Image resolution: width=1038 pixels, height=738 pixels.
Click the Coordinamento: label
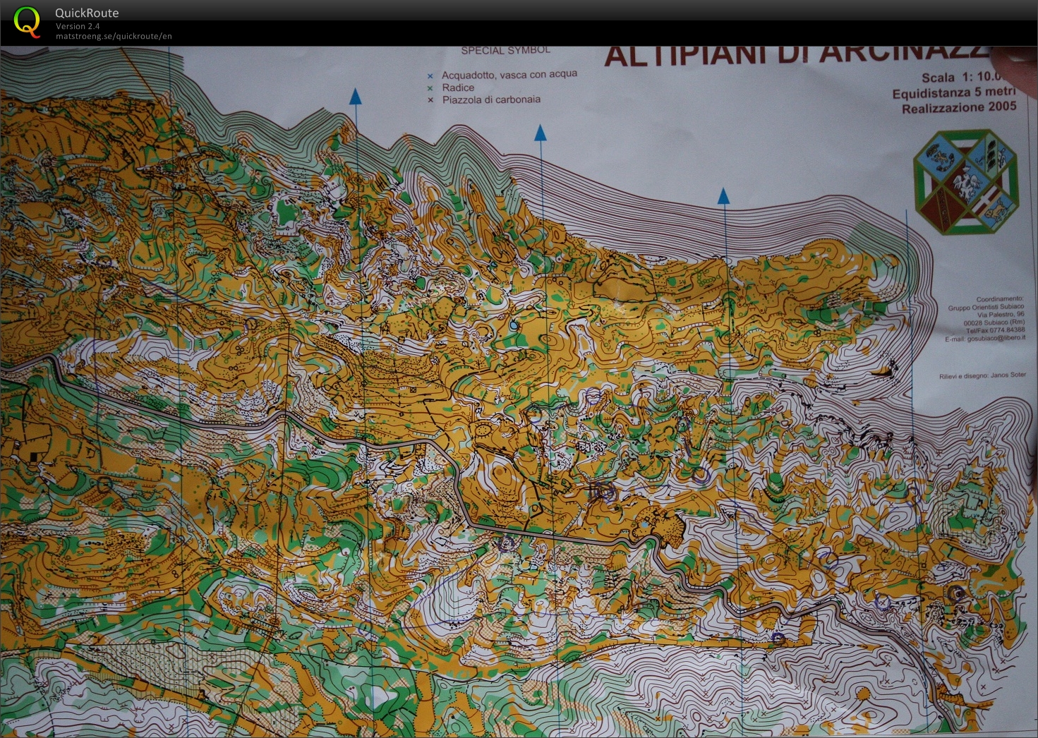[x=999, y=299]
